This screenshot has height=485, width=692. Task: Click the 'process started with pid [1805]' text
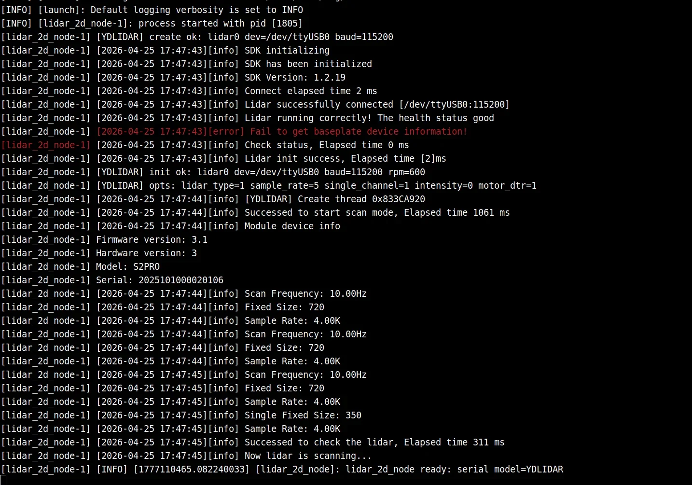pyautogui.click(x=221, y=24)
